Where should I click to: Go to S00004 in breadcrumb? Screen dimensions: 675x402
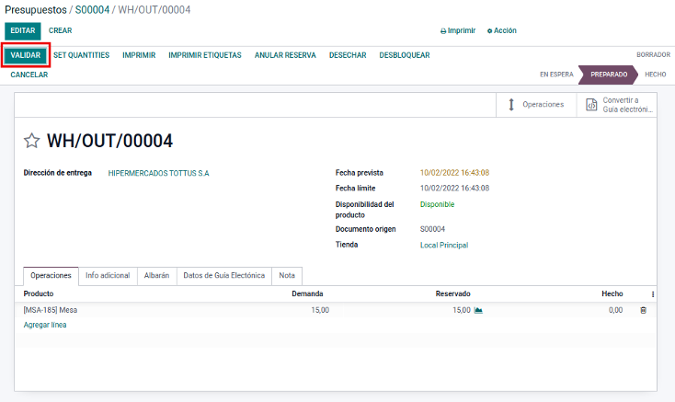(x=92, y=9)
